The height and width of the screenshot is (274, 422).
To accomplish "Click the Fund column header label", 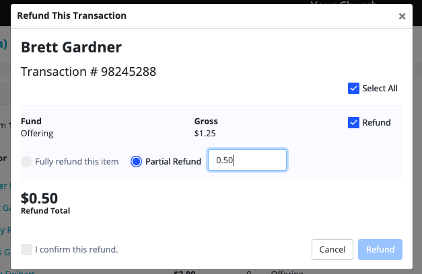I will point(32,122).
